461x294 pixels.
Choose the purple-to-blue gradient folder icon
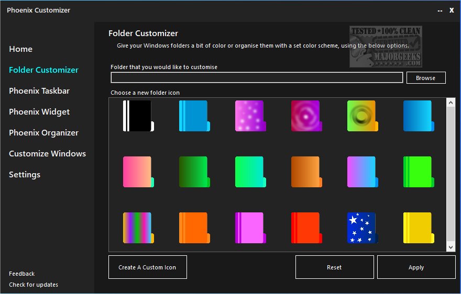[x=363, y=172]
